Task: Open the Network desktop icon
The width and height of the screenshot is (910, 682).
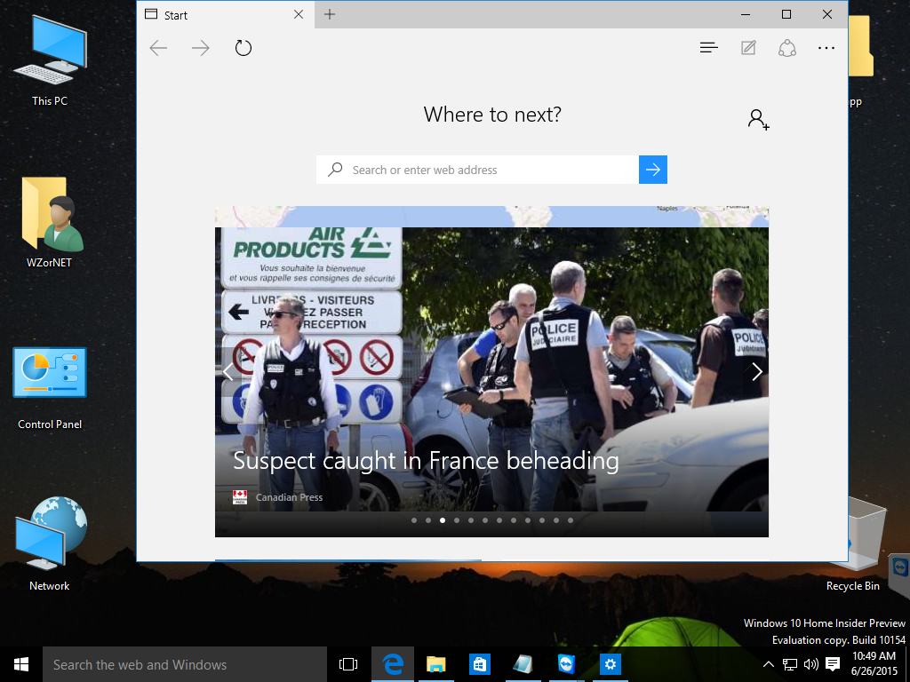Action: (x=50, y=543)
